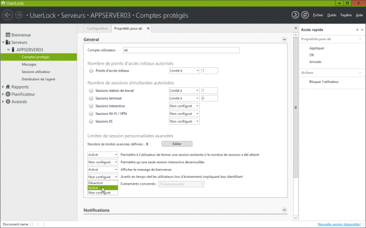The image size is (366, 228).
Task: Open Sessions station de travail dropdown
Action: tap(184, 91)
